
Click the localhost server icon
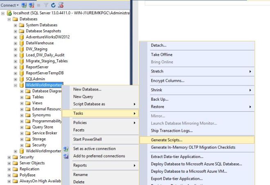pos(9,13)
